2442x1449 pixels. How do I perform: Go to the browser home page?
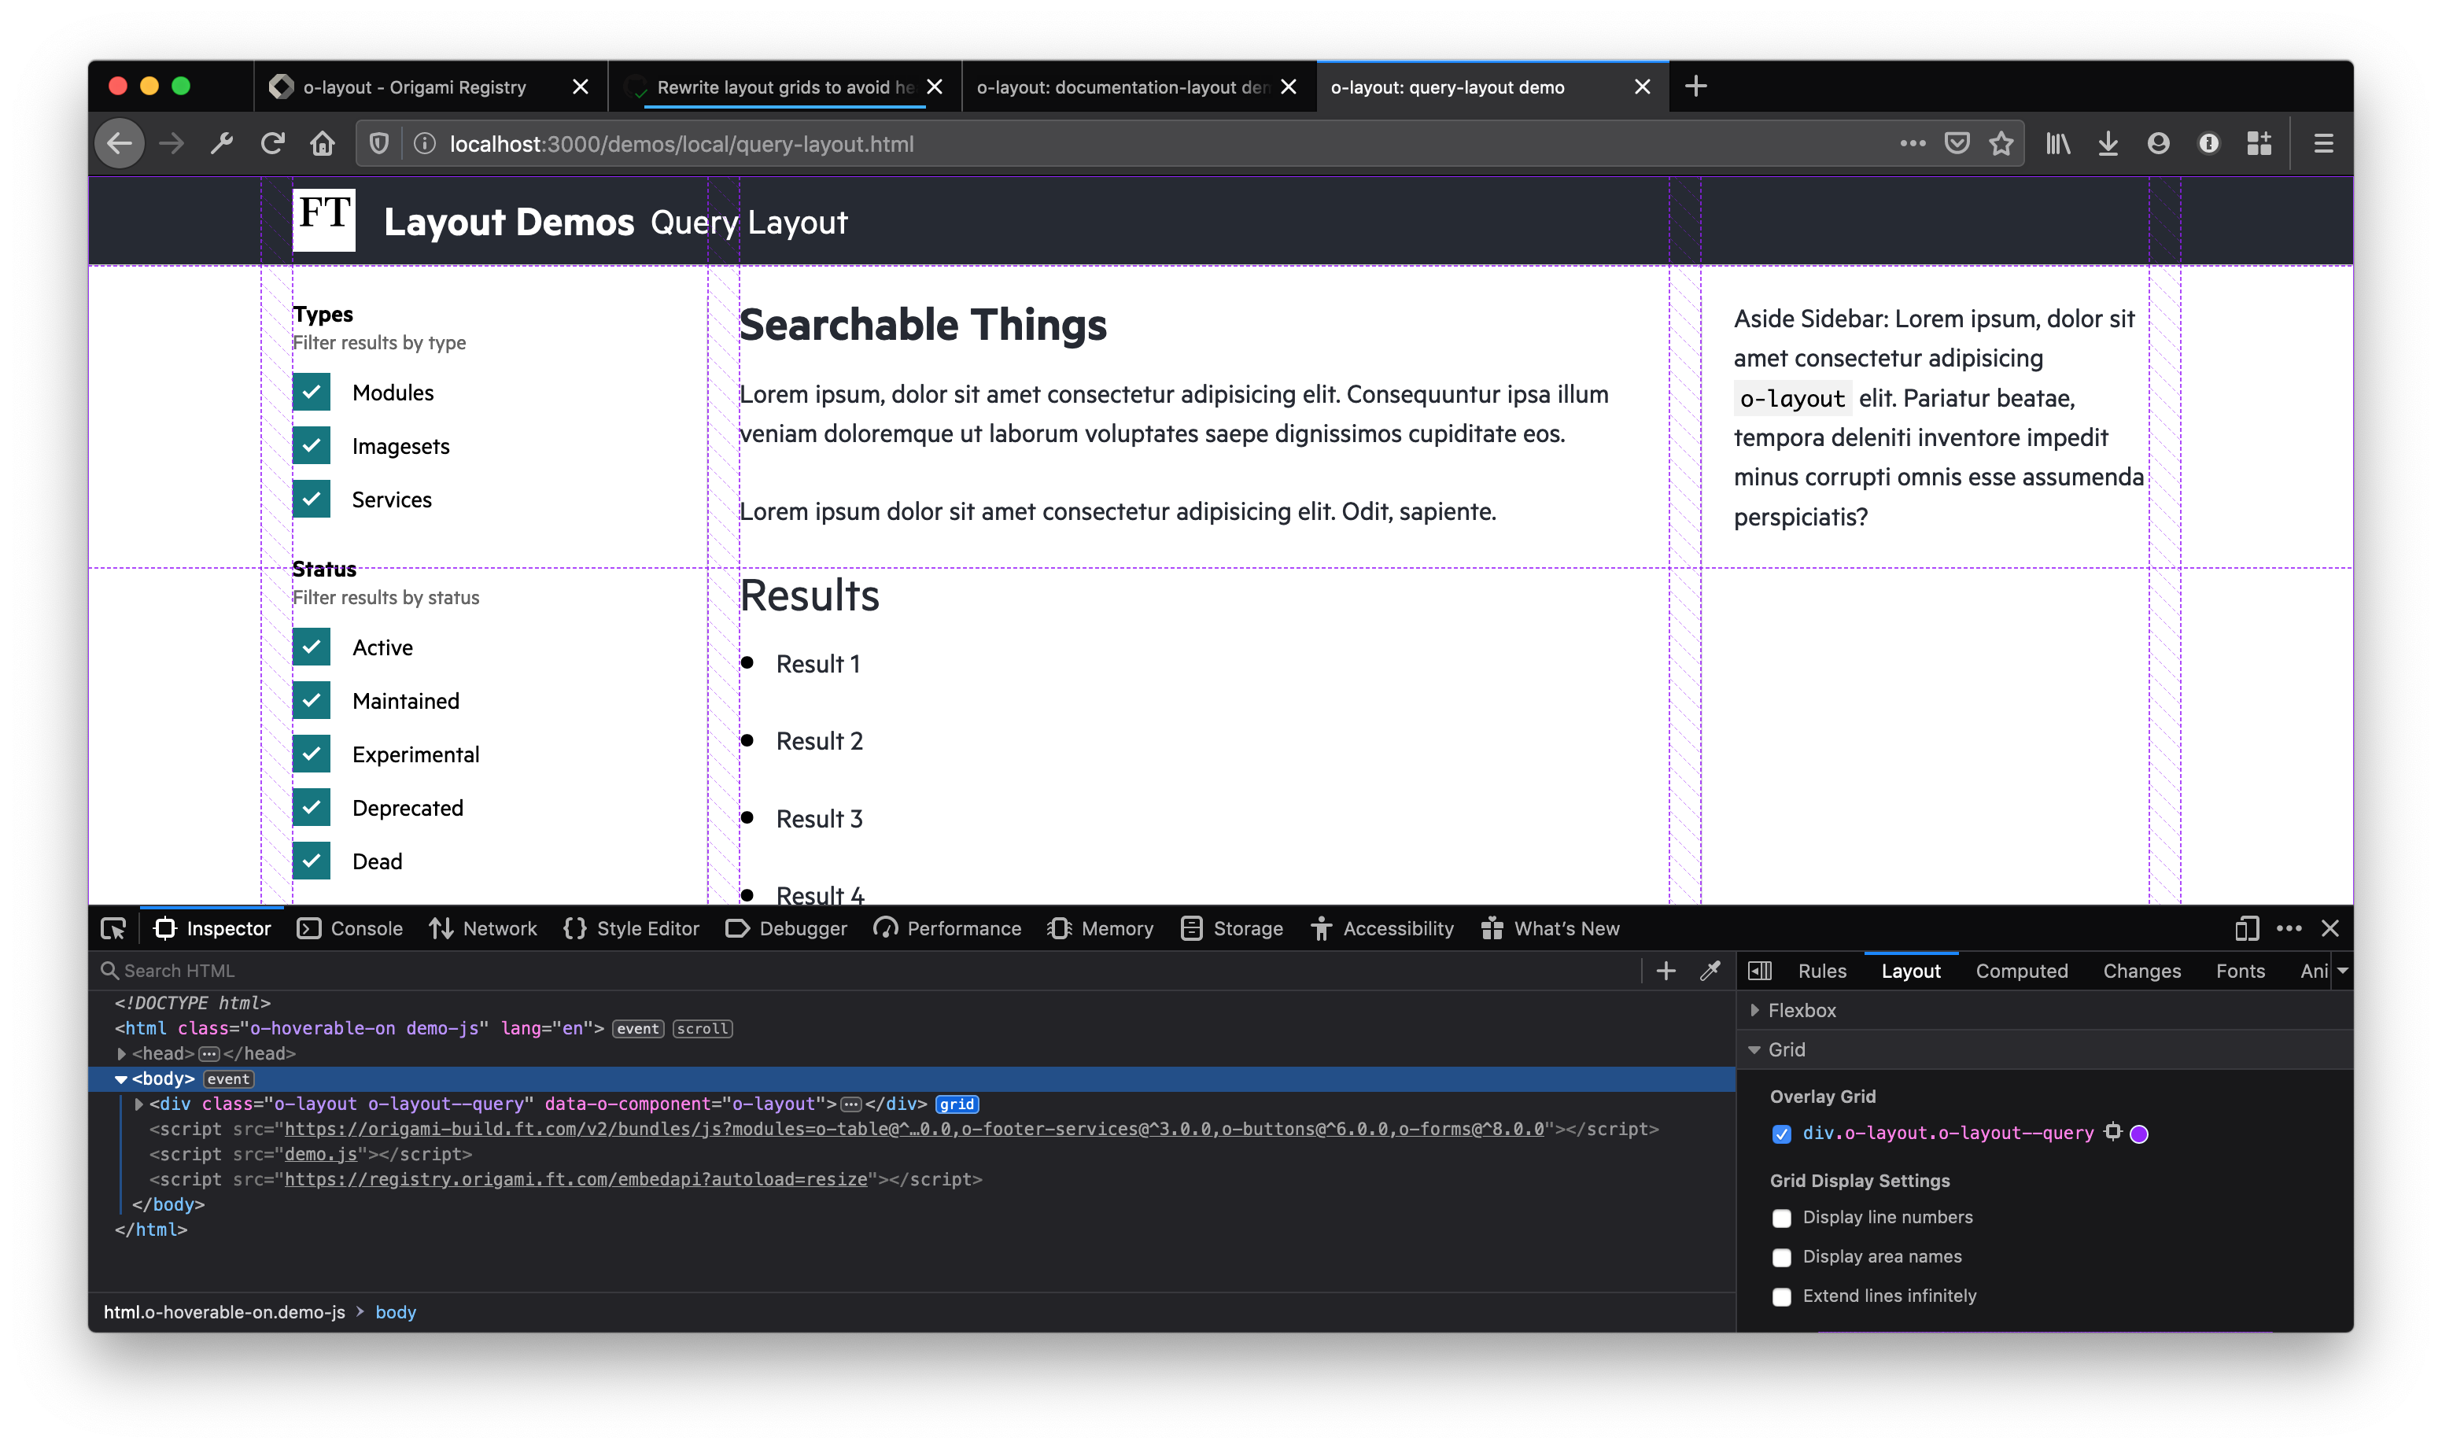tap(323, 143)
